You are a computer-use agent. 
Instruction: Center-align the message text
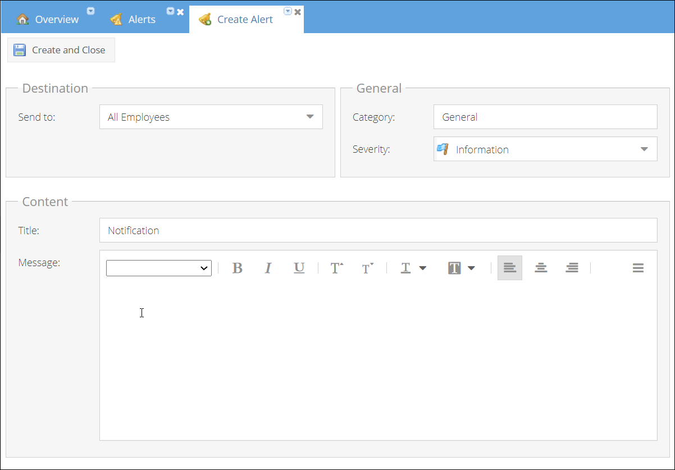pyautogui.click(x=541, y=268)
